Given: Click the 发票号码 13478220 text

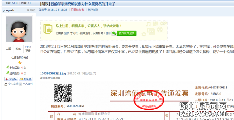Looking at the screenshot, I should 208,94.
